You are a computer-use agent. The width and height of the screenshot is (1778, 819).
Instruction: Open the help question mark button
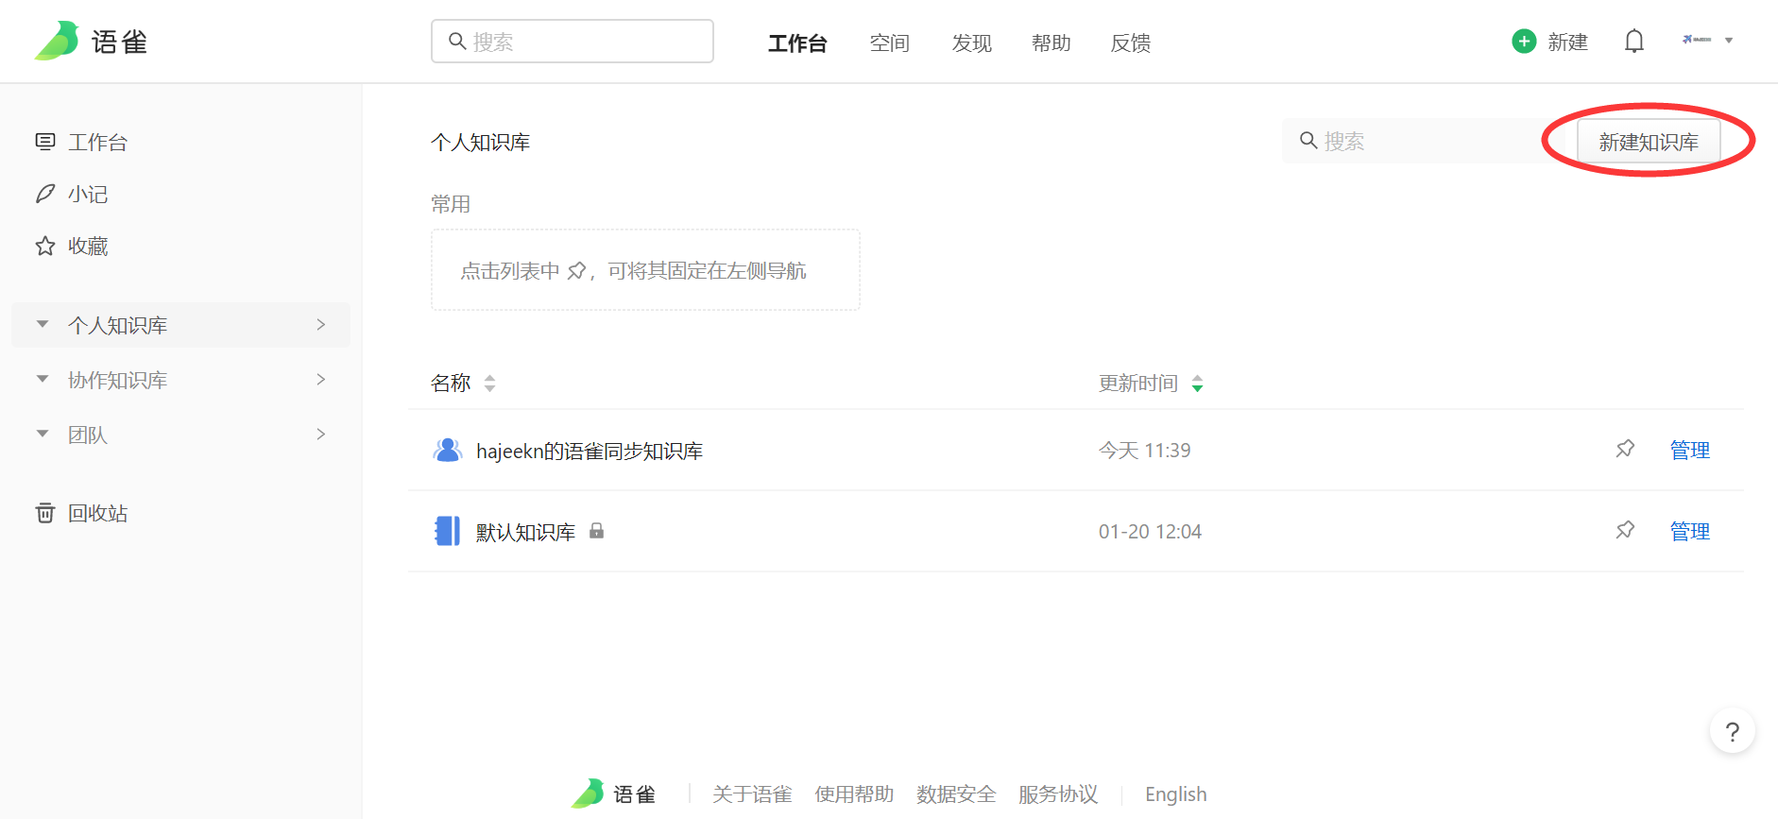pos(1733,731)
